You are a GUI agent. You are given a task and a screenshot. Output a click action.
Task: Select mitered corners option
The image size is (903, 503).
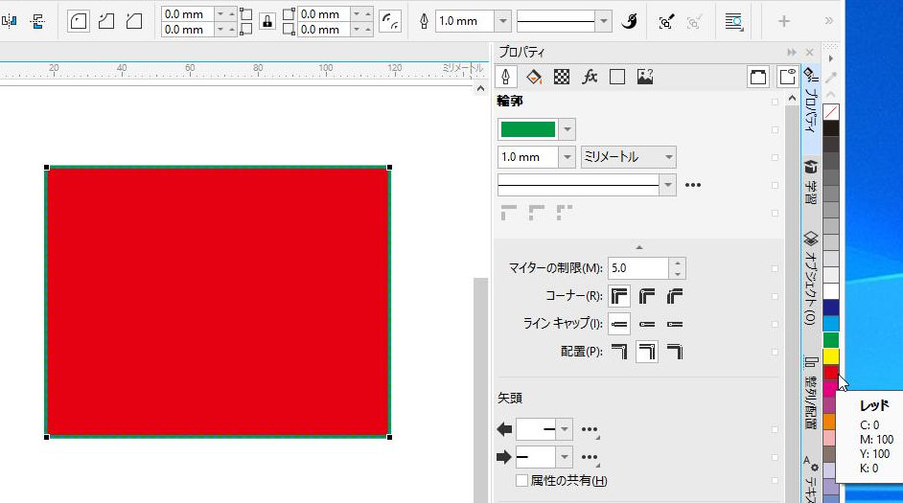(619, 296)
